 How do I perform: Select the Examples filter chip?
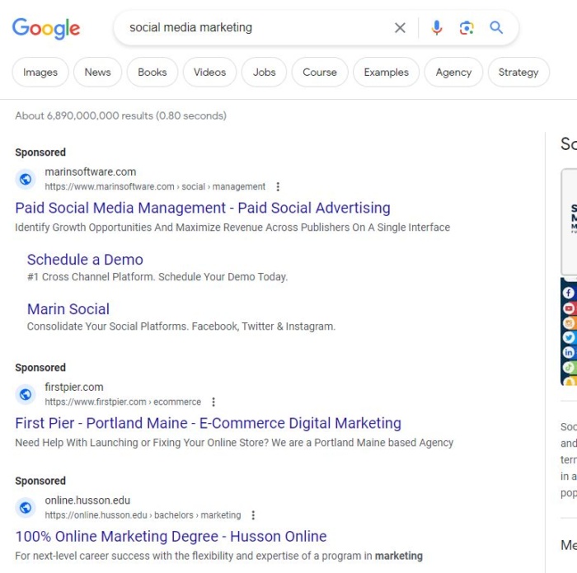[x=387, y=72]
